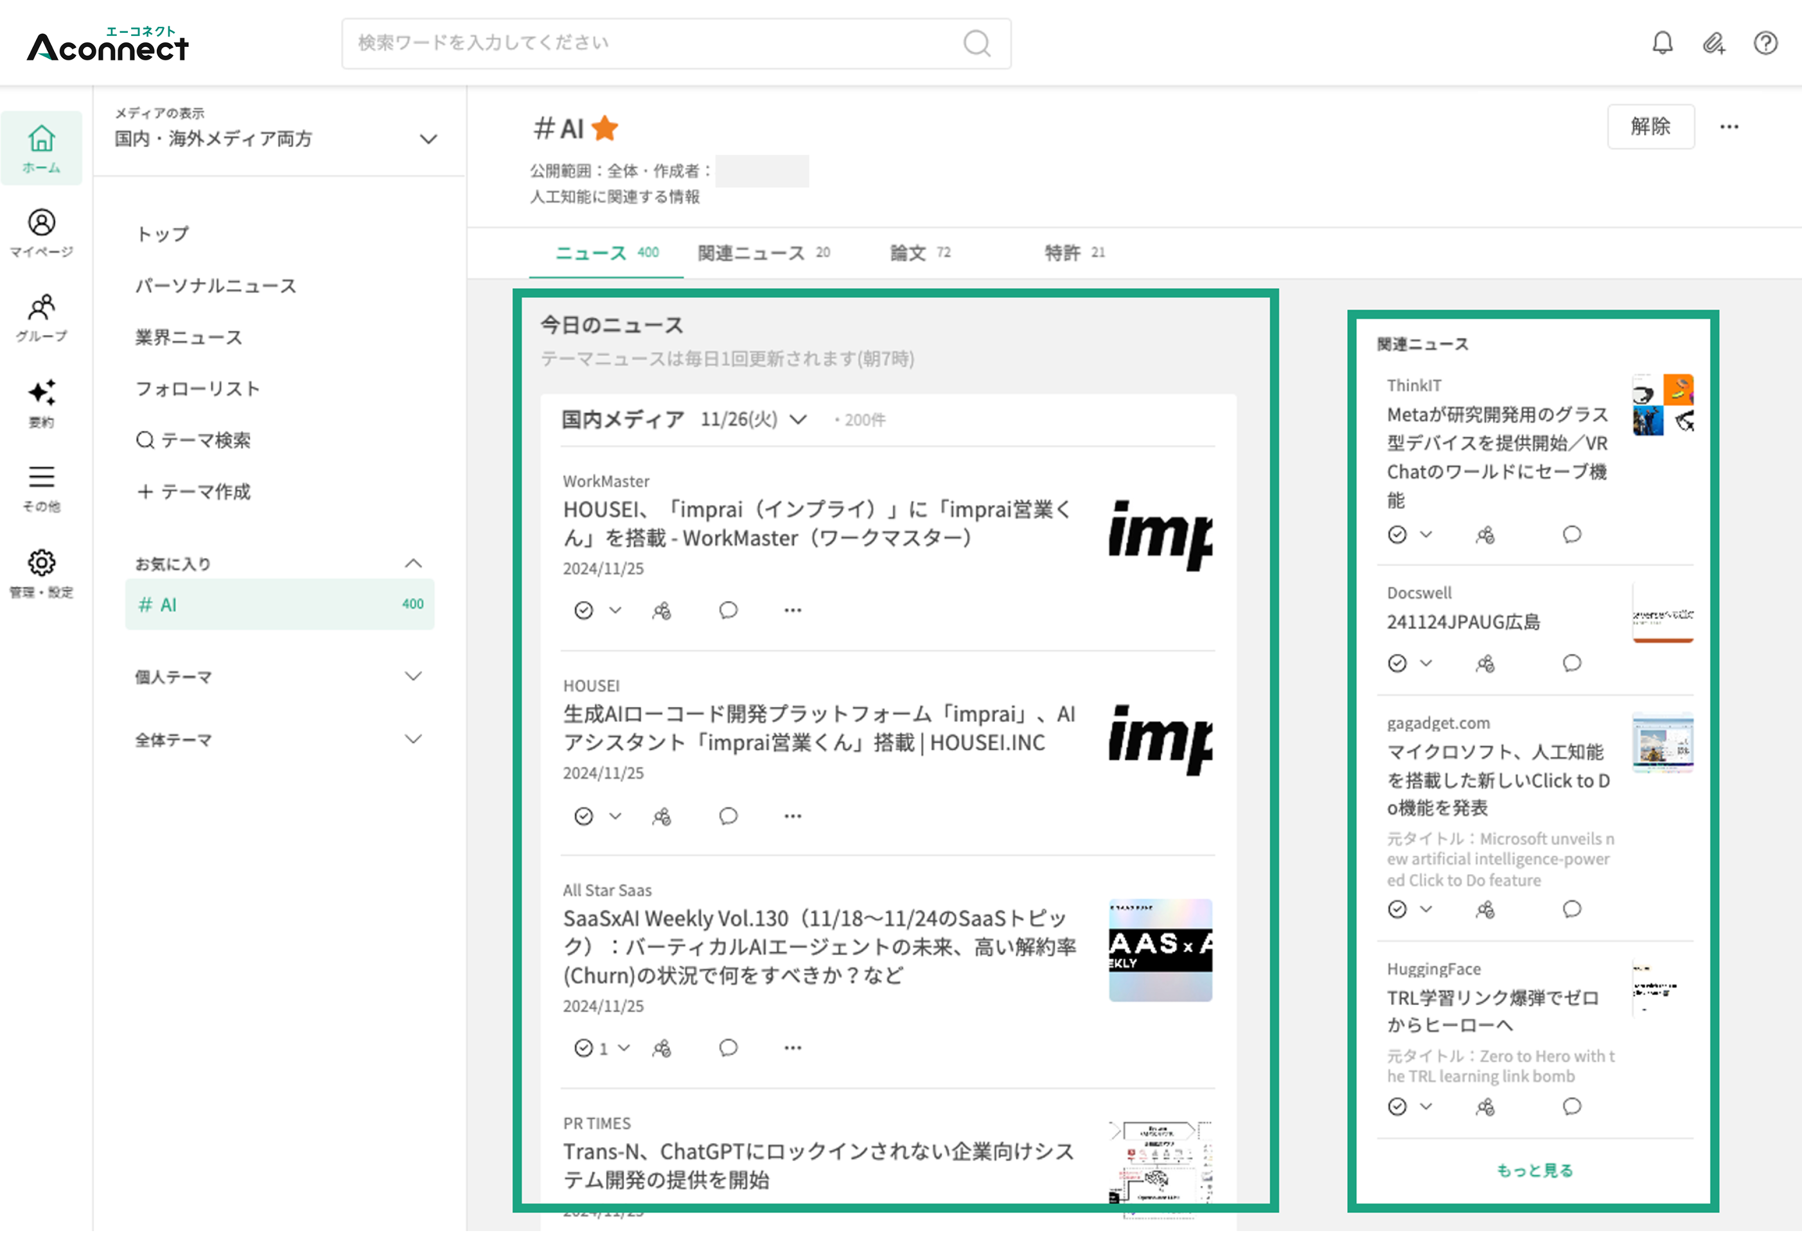
Task: Expand the 全体テーマ section
Action: point(413,739)
